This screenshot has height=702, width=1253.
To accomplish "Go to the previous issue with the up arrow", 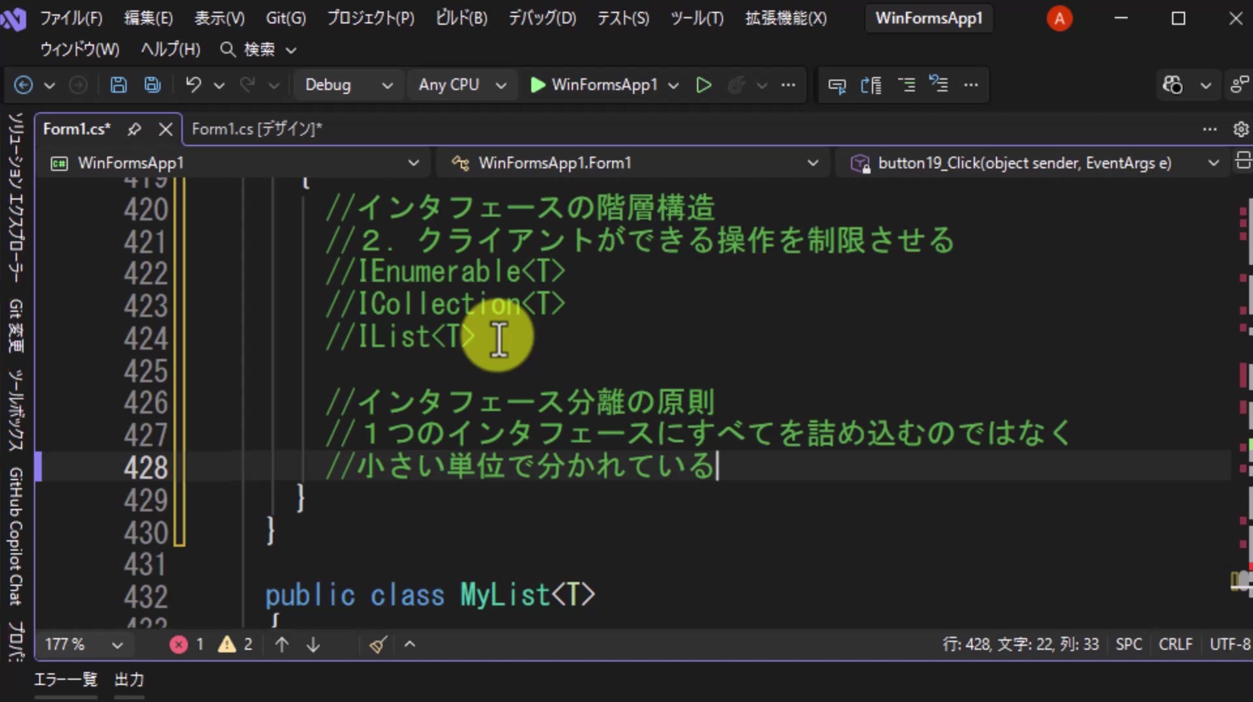I will tap(282, 645).
